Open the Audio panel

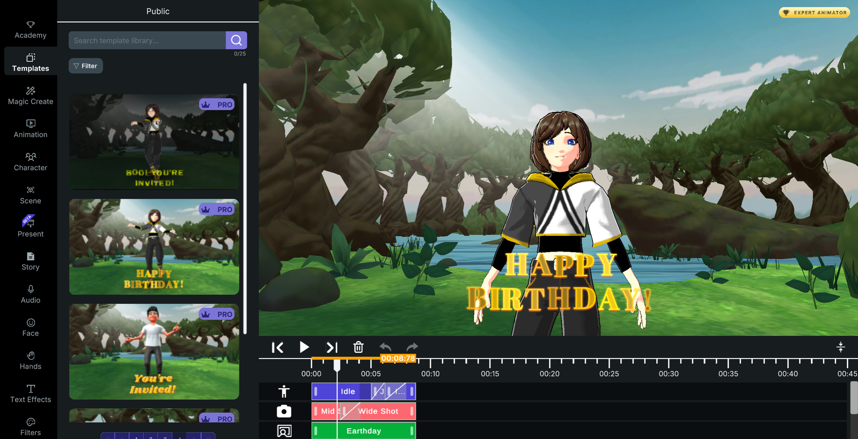tap(30, 294)
